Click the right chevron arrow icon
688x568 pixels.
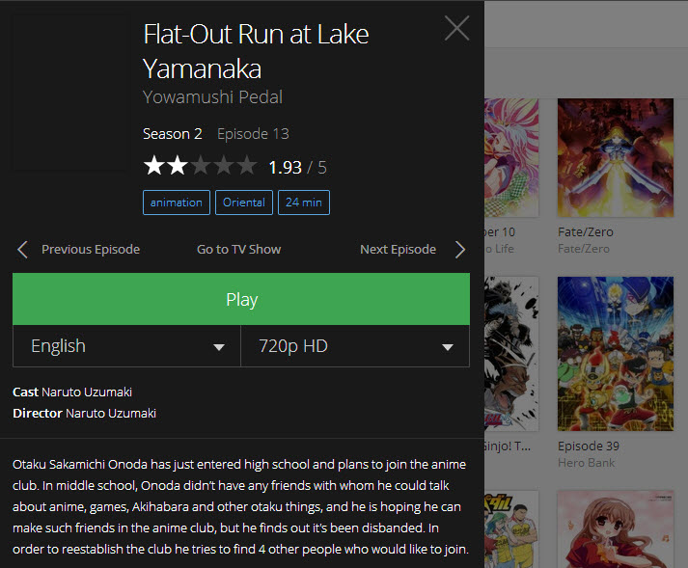(x=460, y=250)
